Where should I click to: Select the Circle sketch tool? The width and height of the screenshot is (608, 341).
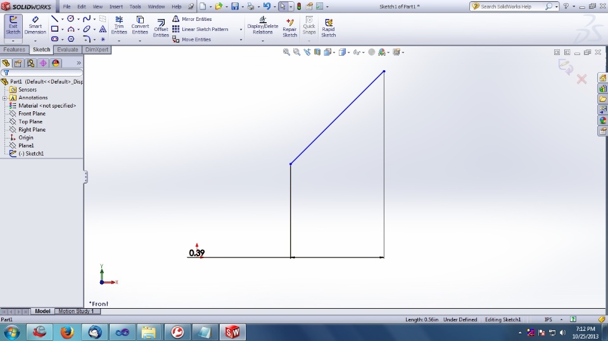click(x=70, y=18)
